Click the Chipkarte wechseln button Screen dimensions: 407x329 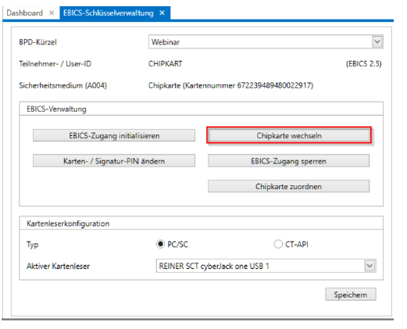click(289, 135)
